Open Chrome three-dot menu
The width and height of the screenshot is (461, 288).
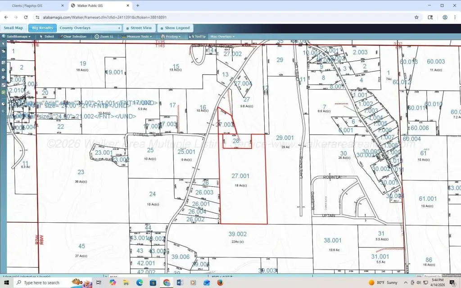(454, 17)
